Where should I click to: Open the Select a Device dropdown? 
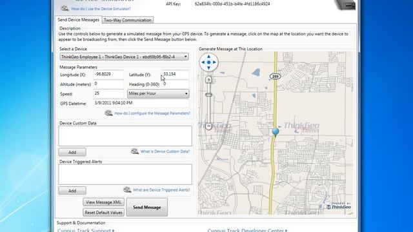(124, 57)
